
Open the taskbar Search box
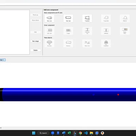pyautogui.click(x=43, y=133)
